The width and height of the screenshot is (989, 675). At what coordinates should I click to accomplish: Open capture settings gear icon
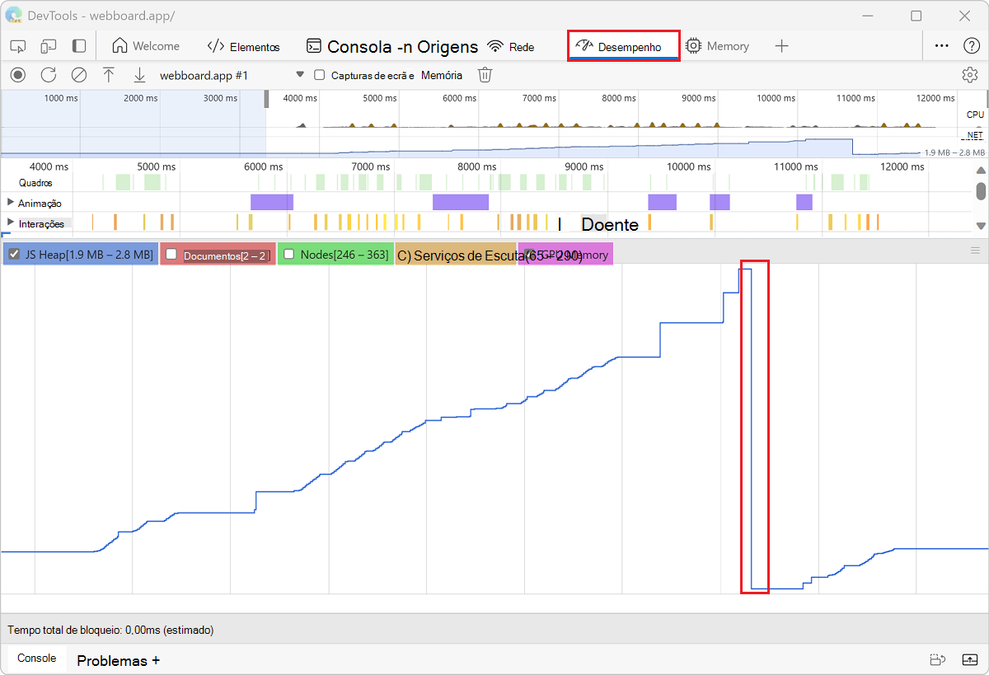(969, 75)
